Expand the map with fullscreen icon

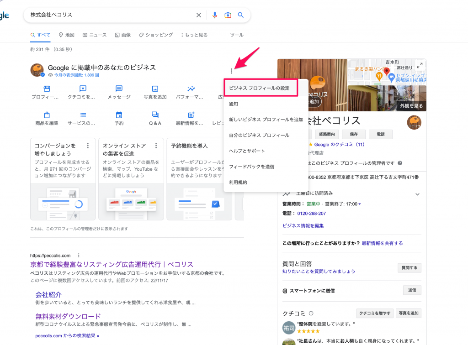click(419, 65)
